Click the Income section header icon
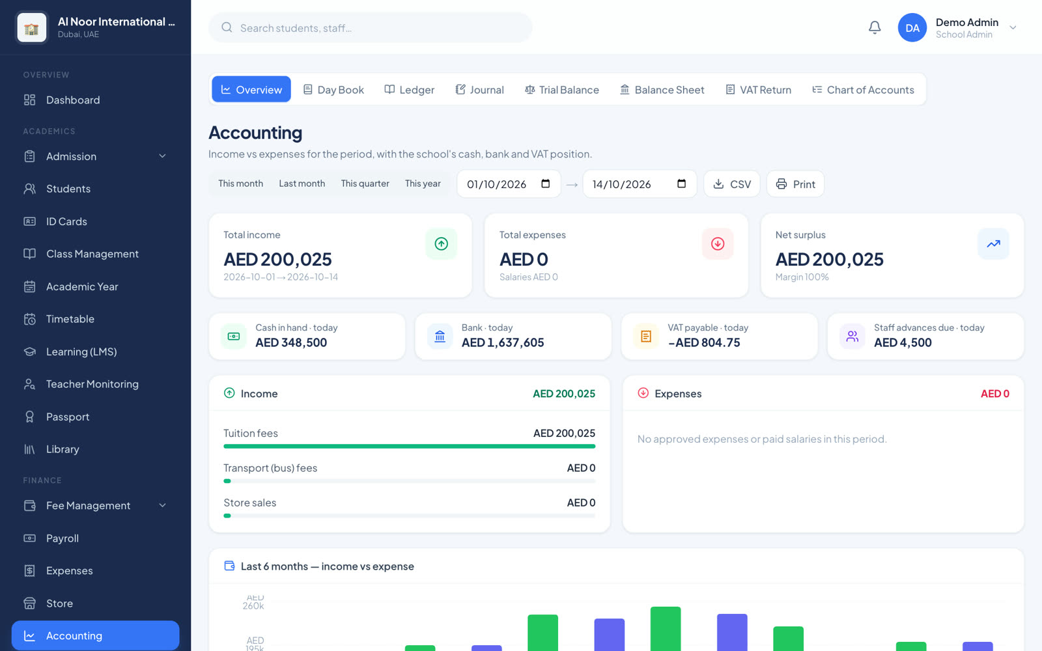Screen dimensions: 1042x651 [x=229, y=393]
